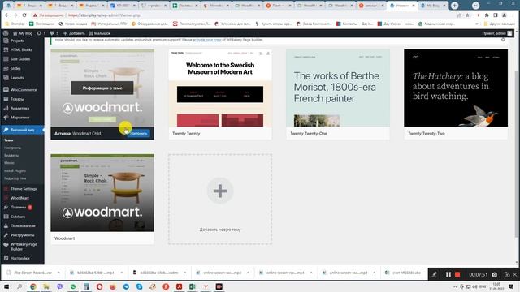This screenshot has height=292, width=520.
Task: Open Slides in the admin sidebar
Action: click(15, 68)
